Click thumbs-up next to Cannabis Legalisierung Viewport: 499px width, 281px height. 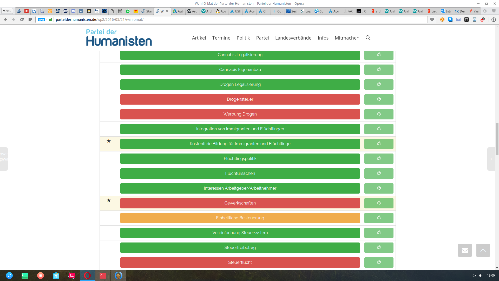coord(379,55)
